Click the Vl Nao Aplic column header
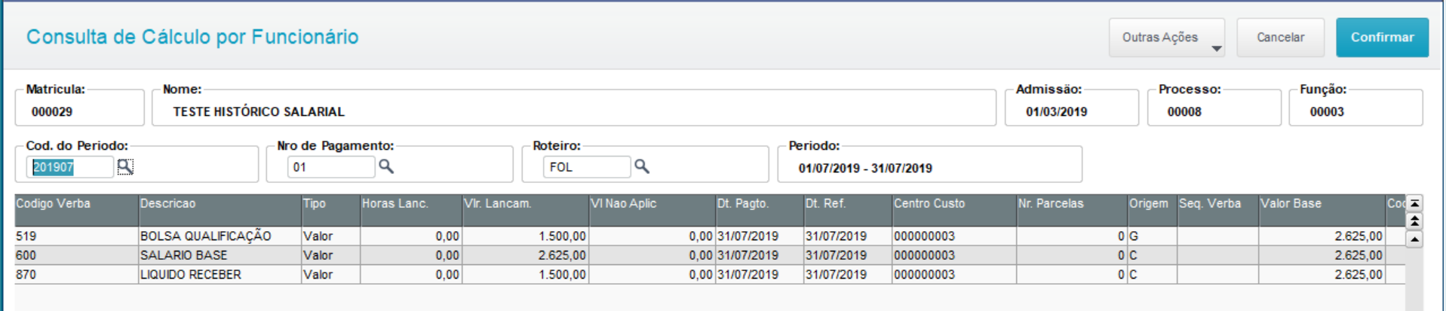 click(x=652, y=210)
